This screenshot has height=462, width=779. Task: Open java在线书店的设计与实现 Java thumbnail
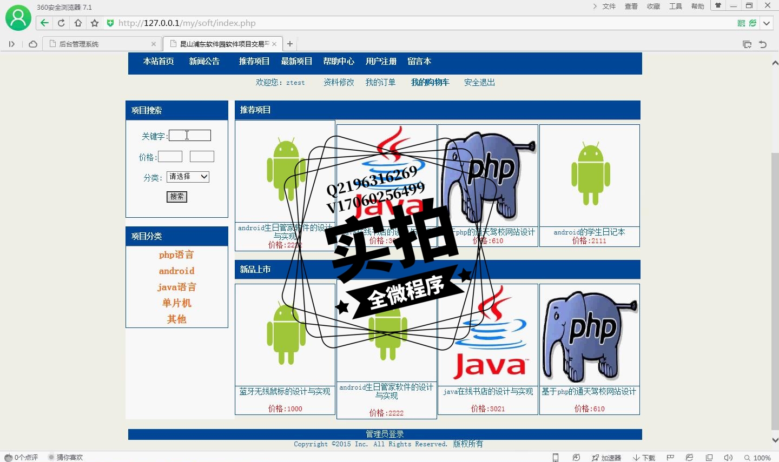click(488, 335)
